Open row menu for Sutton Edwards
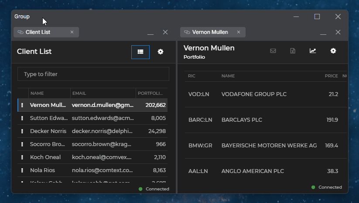The image size is (359, 203). pyautogui.click(x=22, y=118)
